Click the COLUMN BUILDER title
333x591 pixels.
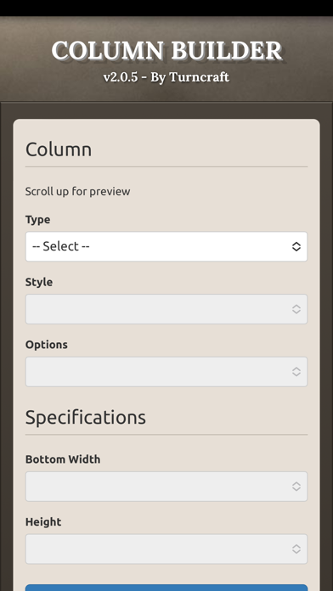[166, 50]
